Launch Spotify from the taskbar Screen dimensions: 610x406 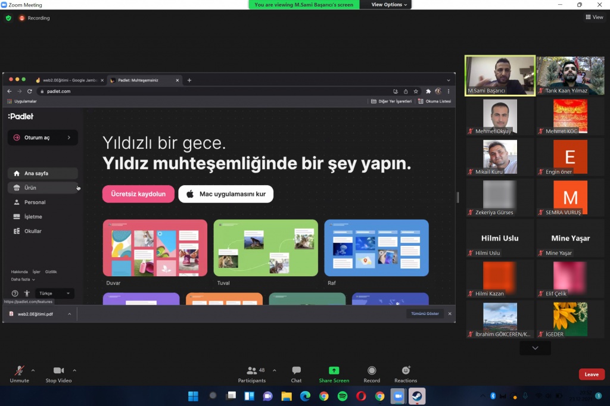tap(343, 396)
